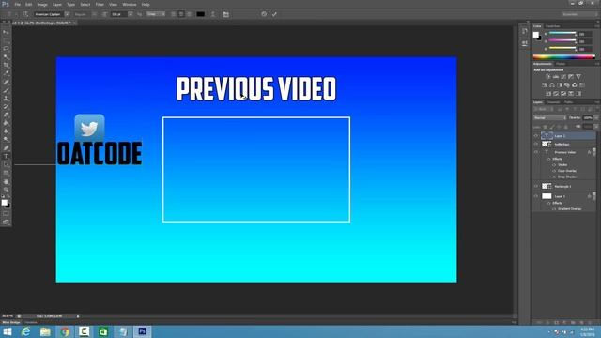
Task: Center align the text
Action: point(181,14)
